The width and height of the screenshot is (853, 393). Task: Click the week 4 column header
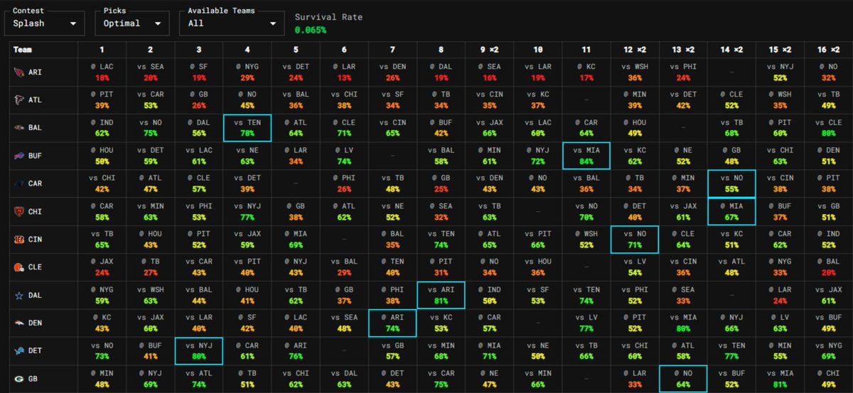click(247, 50)
